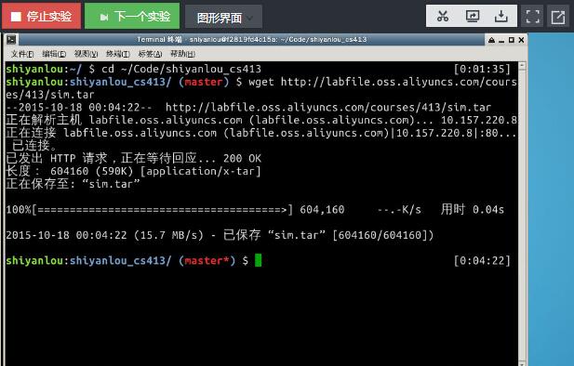Viewport: 574px width, 366px height.
Task: Open the 终端(T) menu
Action: (x=118, y=54)
